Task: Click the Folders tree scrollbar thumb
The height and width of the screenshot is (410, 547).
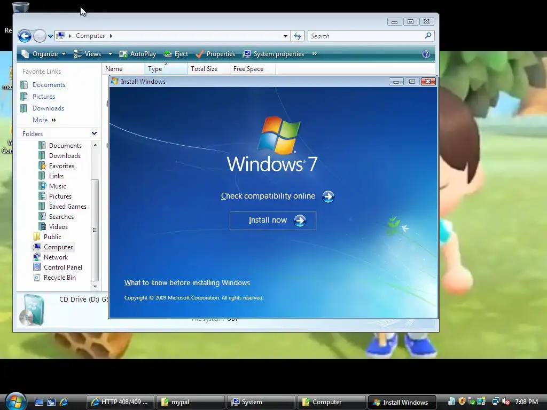Action: click(x=95, y=230)
